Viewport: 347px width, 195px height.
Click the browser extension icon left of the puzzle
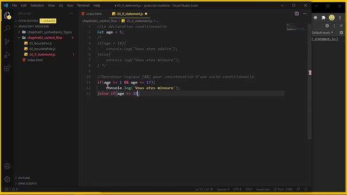316,18
